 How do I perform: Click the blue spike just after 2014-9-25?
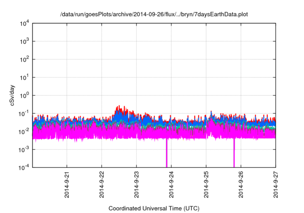pos(211,114)
